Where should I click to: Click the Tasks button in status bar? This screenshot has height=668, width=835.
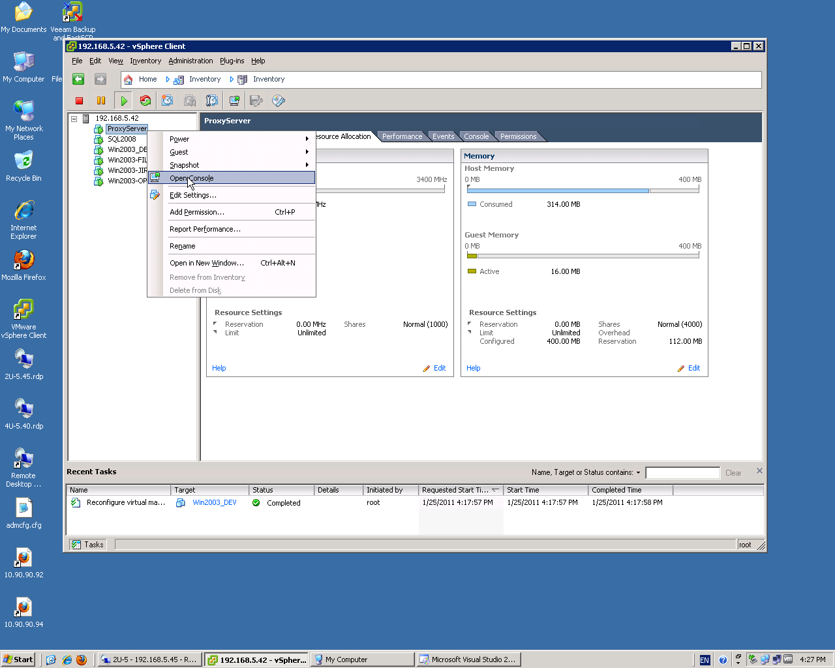tap(88, 545)
